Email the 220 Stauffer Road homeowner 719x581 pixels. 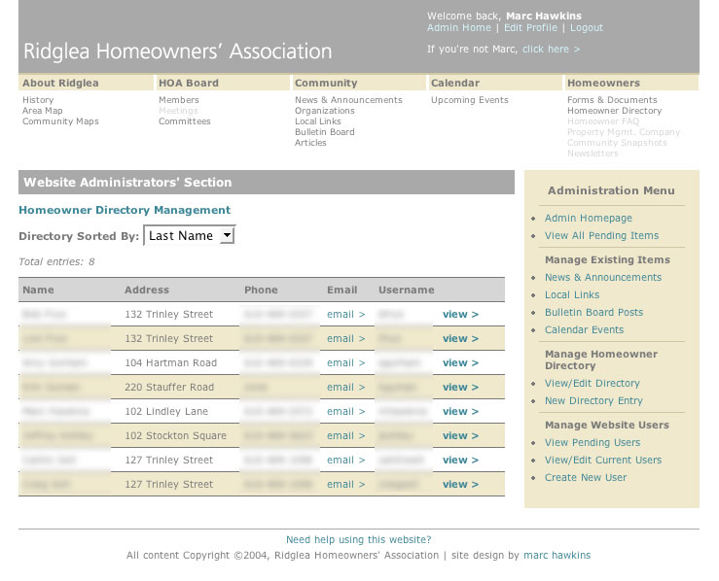(x=345, y=388)
